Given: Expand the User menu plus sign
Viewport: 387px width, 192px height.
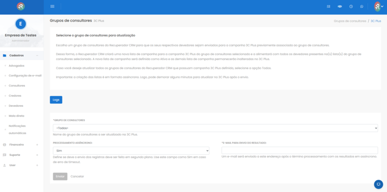Looking at the screenshot, I should (37, 165).
